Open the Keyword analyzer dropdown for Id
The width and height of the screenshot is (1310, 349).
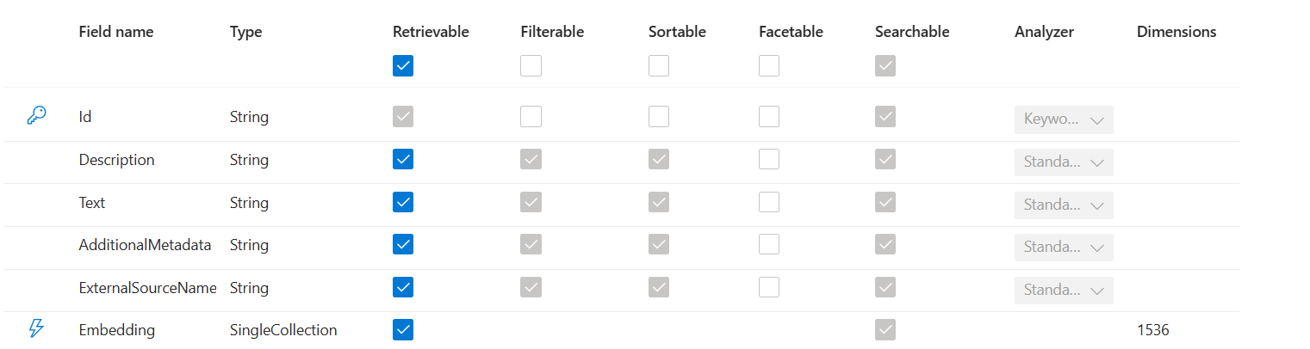point(1064,120)
